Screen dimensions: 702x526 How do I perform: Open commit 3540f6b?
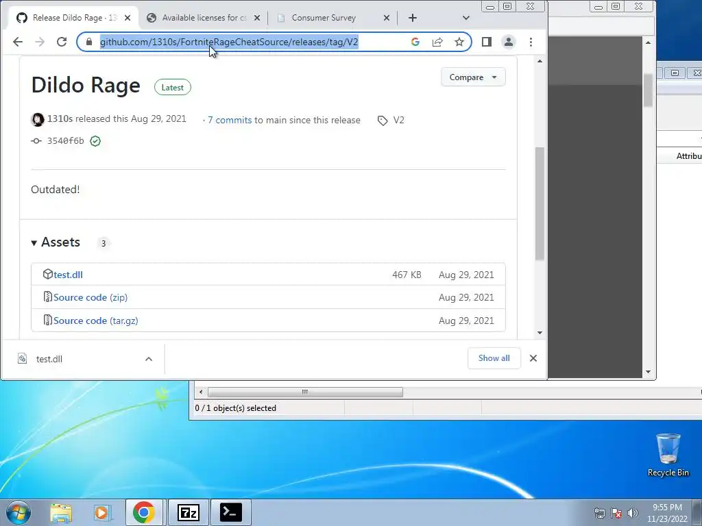click(65, 141)
